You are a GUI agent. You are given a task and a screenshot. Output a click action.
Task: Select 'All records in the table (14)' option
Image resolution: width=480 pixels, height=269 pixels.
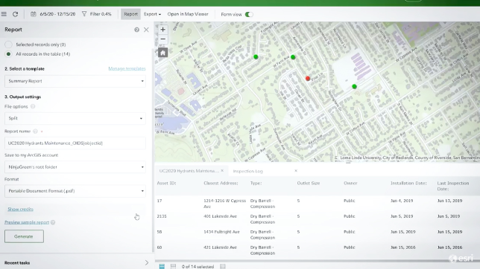9,54
